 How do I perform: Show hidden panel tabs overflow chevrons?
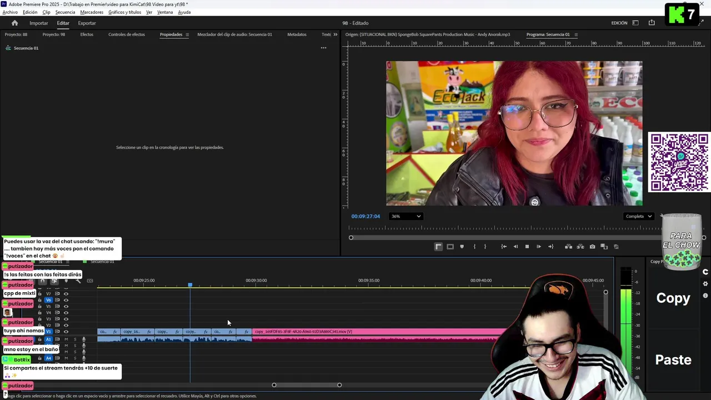pyautogui.click(x=335, y=34)
